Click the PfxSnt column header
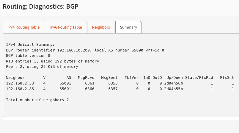The width and height of the screenshot is (239, 133). 227,78
